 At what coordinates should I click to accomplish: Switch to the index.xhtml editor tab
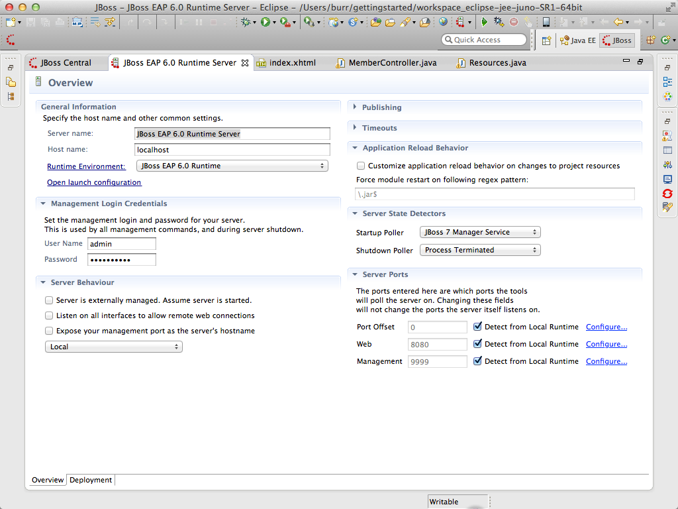286,63
